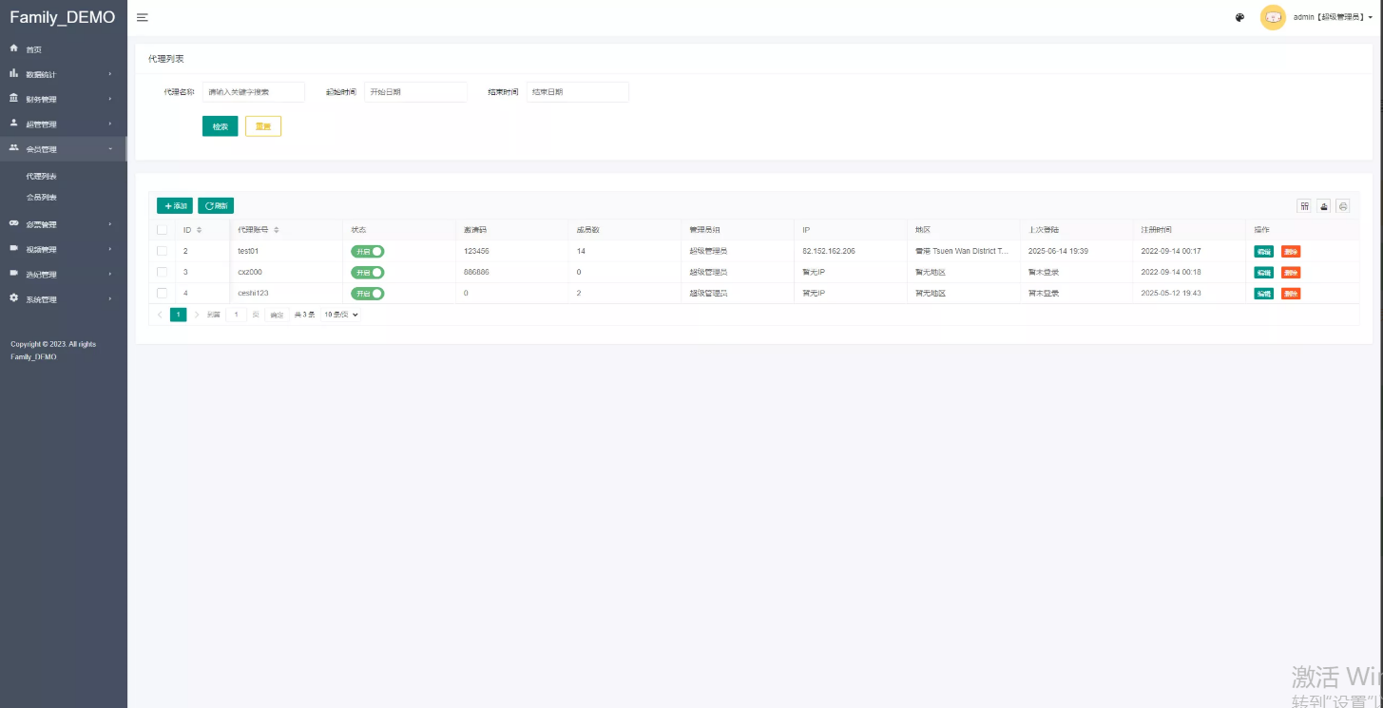
Task: Click the print icon above table
Action: (x=1342, y=206)
